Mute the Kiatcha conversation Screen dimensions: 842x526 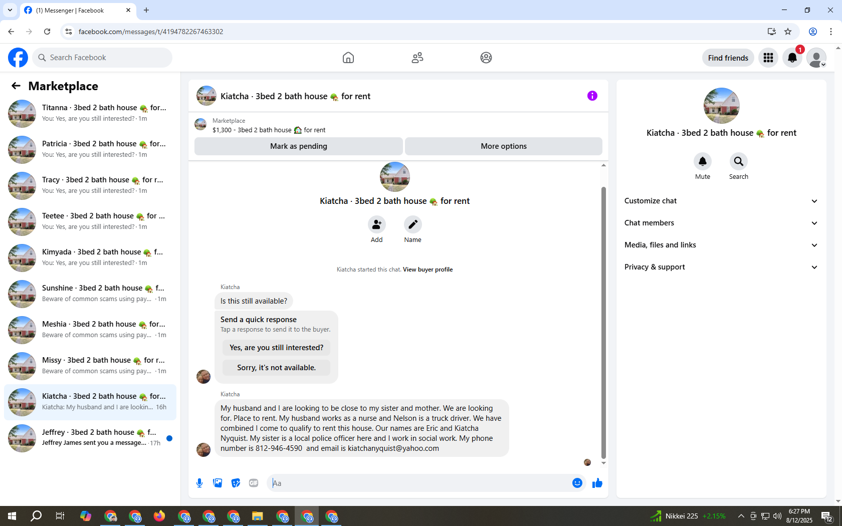tap(703, 161)
